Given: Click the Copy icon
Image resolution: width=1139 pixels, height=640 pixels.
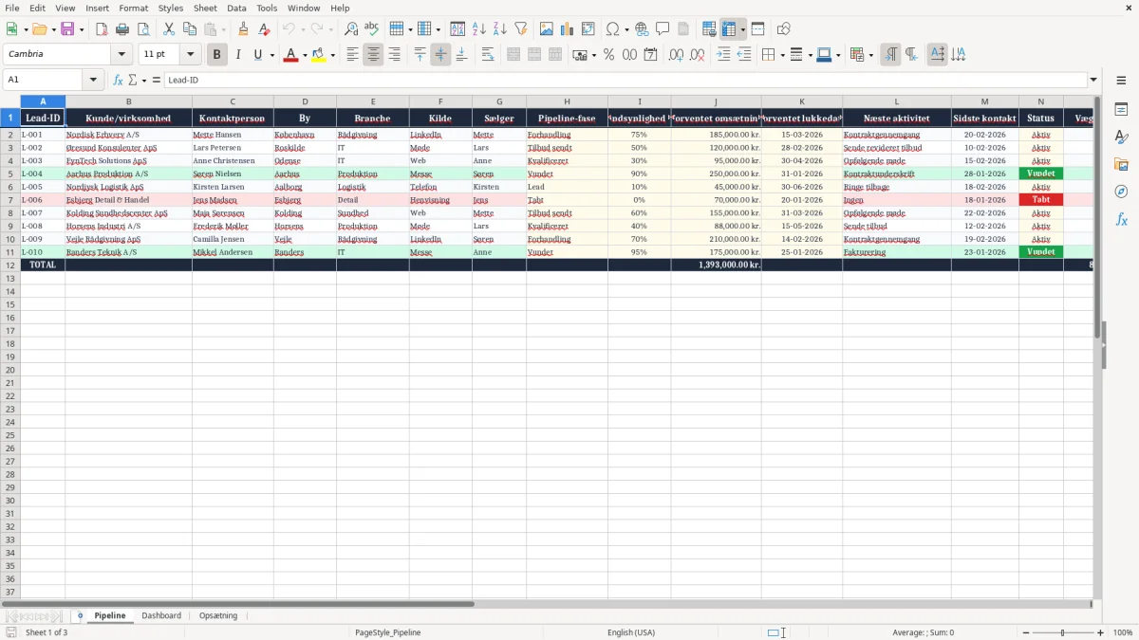Looking at the screenshot, I should point(190,29).
